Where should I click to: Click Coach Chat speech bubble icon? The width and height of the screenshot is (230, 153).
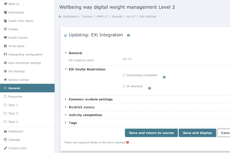coord(5,21)
